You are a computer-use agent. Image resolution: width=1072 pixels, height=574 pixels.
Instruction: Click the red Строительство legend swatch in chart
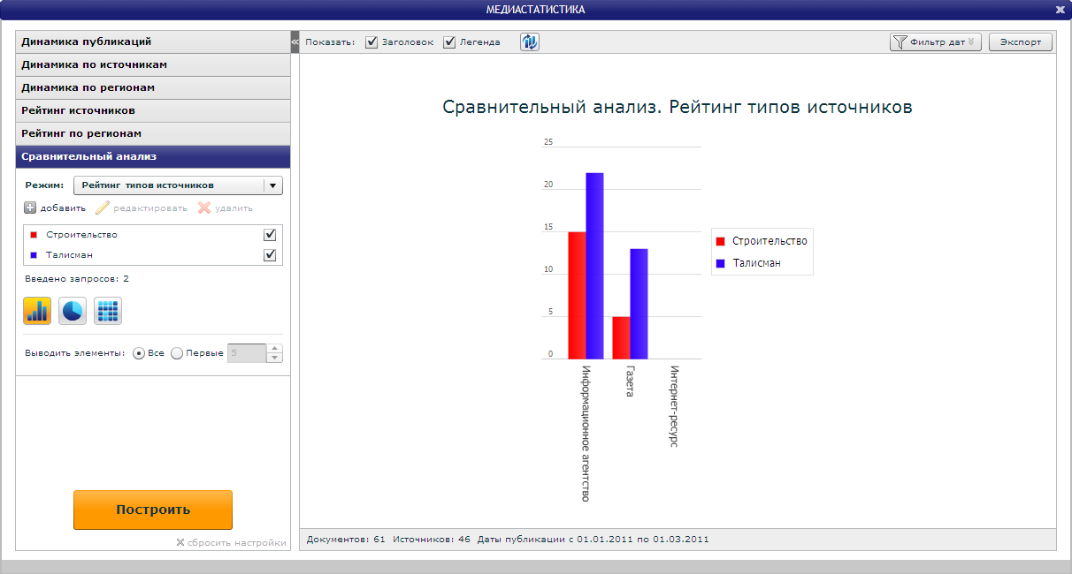pyautogui.click(x=721, y=241)
